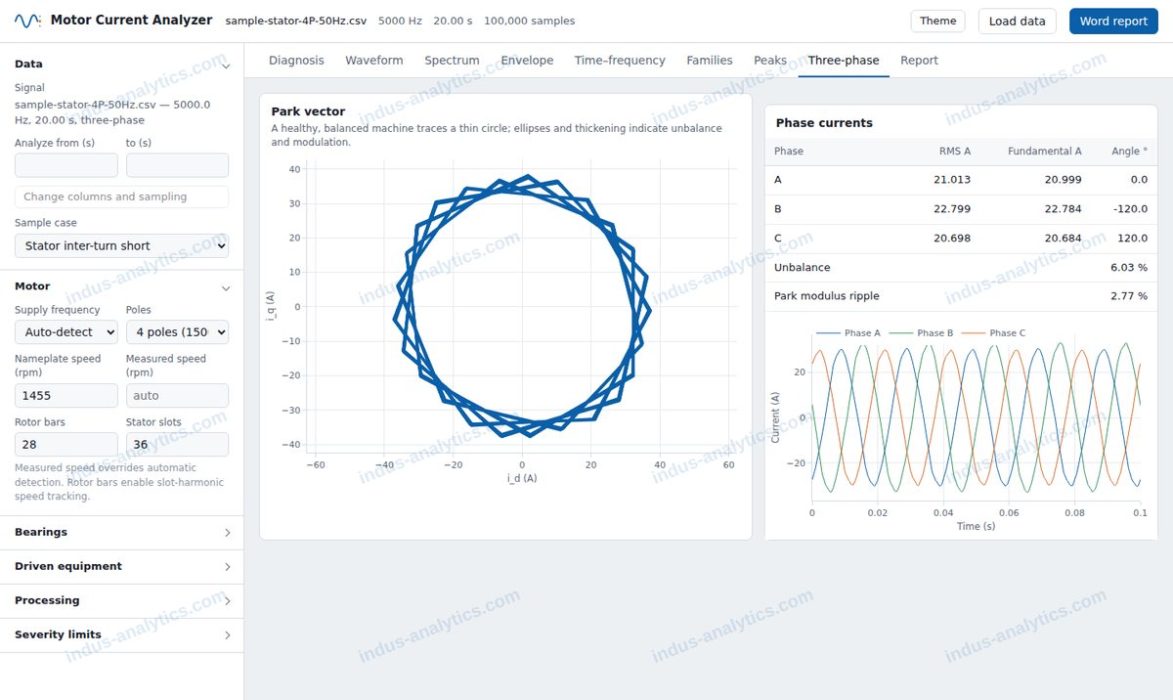Click phase A fundamental value 20.999
The width and height of the screenshot is (1173, 700).
pos(1063,180)
